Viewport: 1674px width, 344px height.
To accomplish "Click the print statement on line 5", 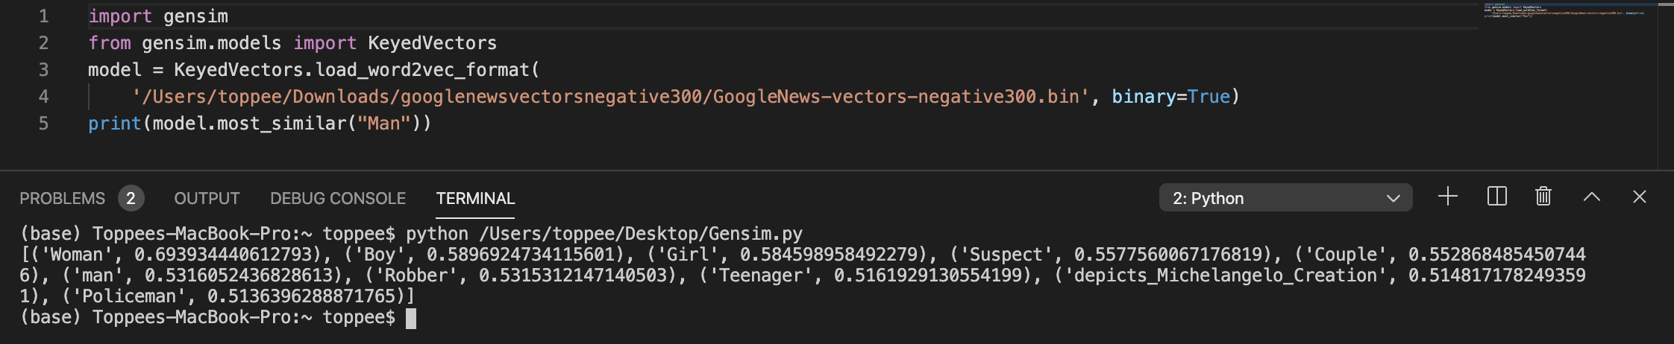I will click(x=260, y=124).
